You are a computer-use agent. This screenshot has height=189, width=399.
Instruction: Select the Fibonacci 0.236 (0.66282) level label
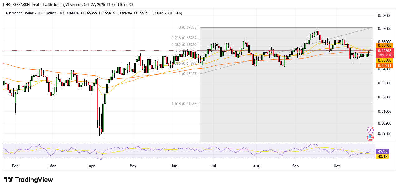coord(184,38)
